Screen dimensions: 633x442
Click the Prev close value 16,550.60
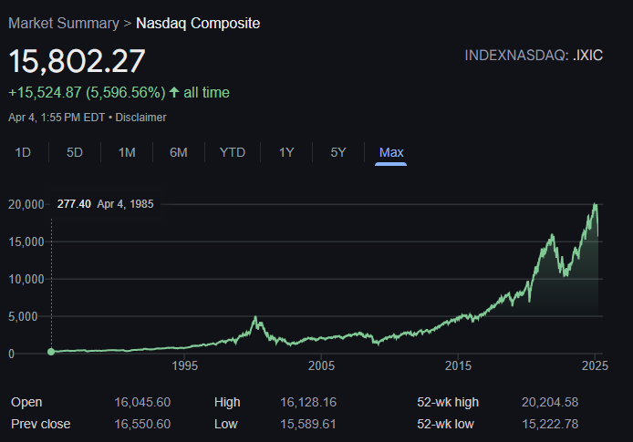click(142, 425)
